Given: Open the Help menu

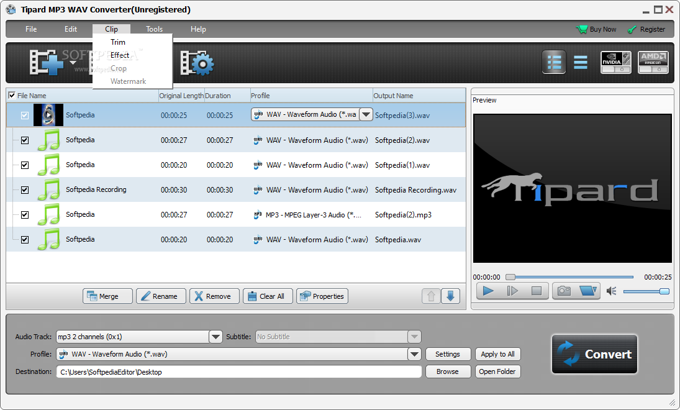Looking at the screenshot, I should pos(198,29).
